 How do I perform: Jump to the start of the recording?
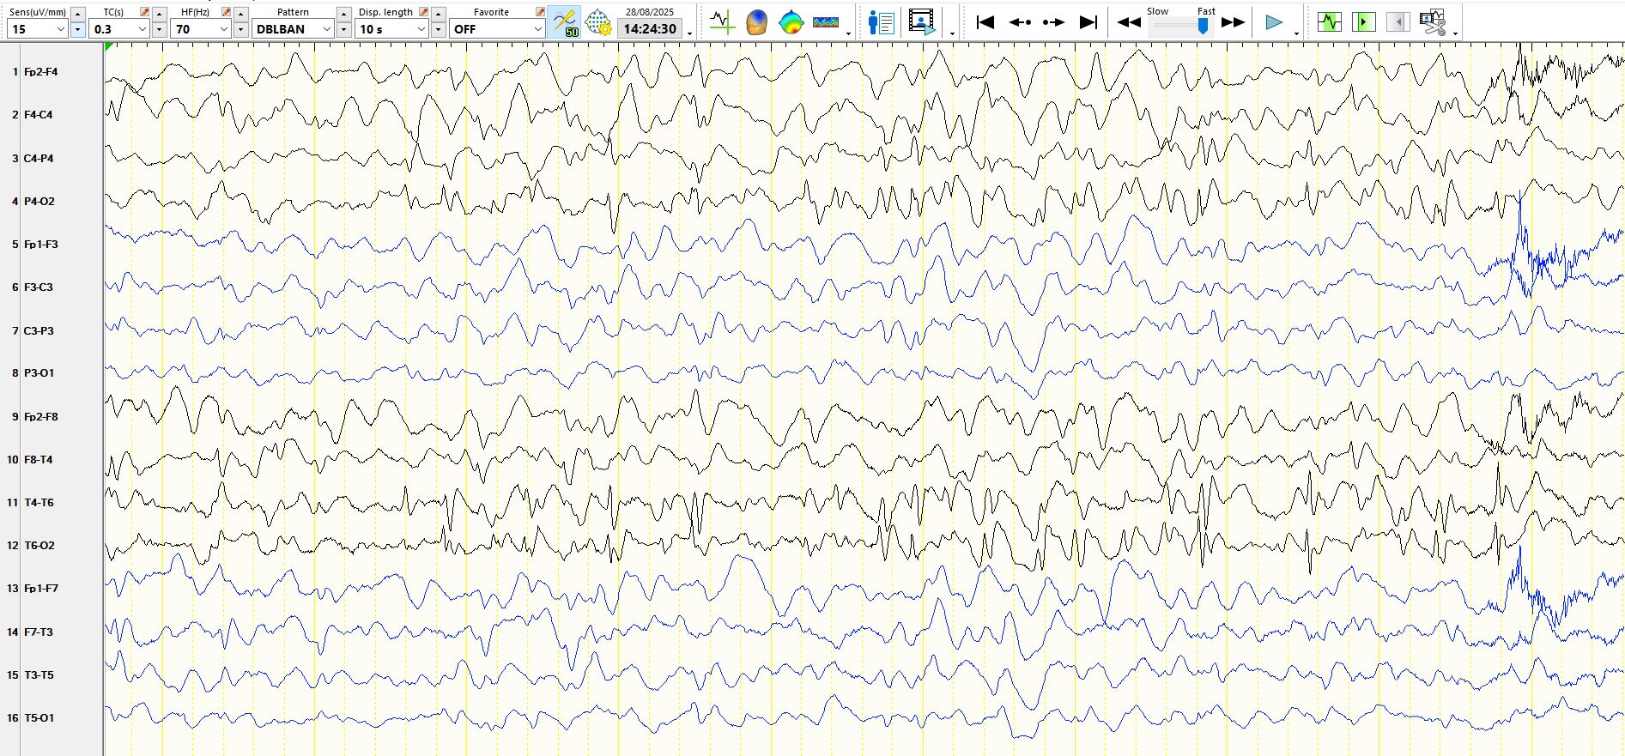[x=985, y=22]
